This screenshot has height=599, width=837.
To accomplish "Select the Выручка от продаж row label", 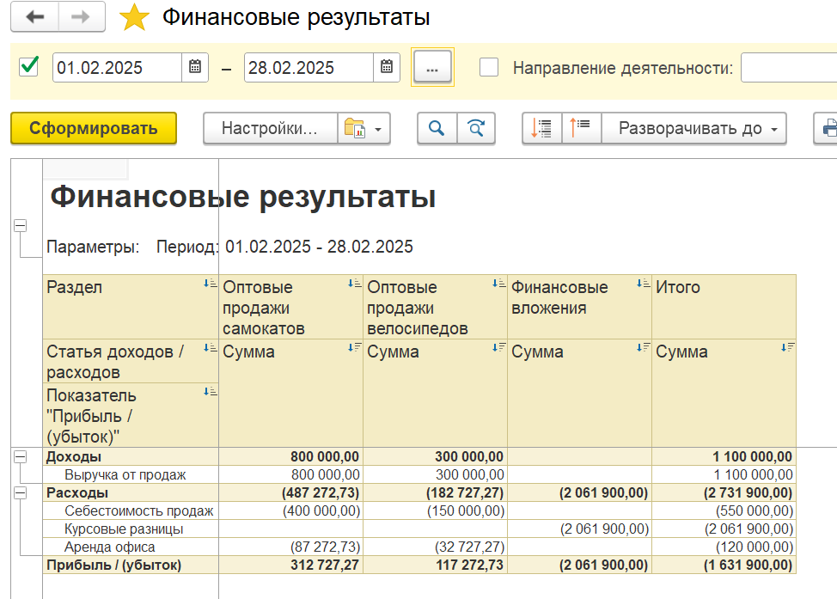I will pos(125,474).
